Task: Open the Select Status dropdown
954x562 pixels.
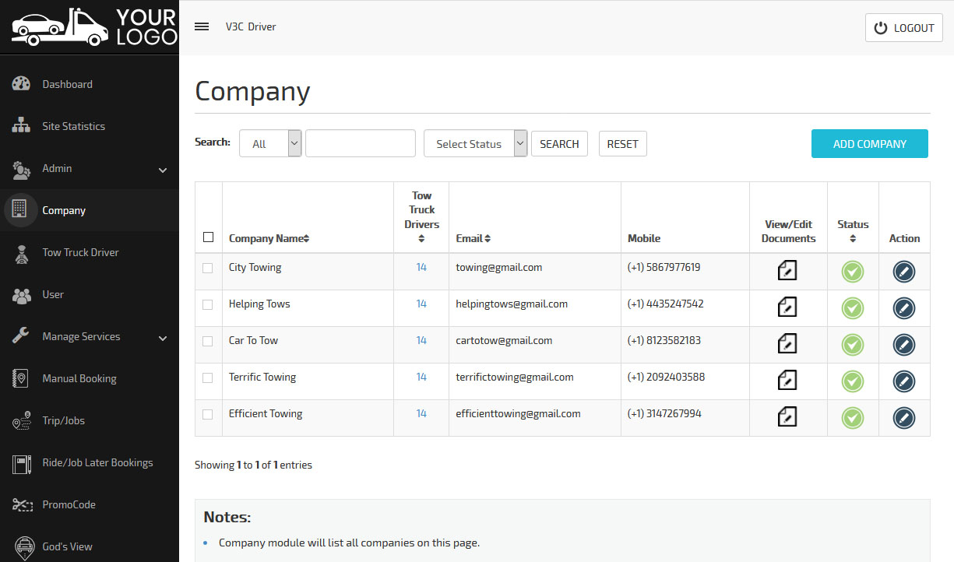Action: click(475, 144)
